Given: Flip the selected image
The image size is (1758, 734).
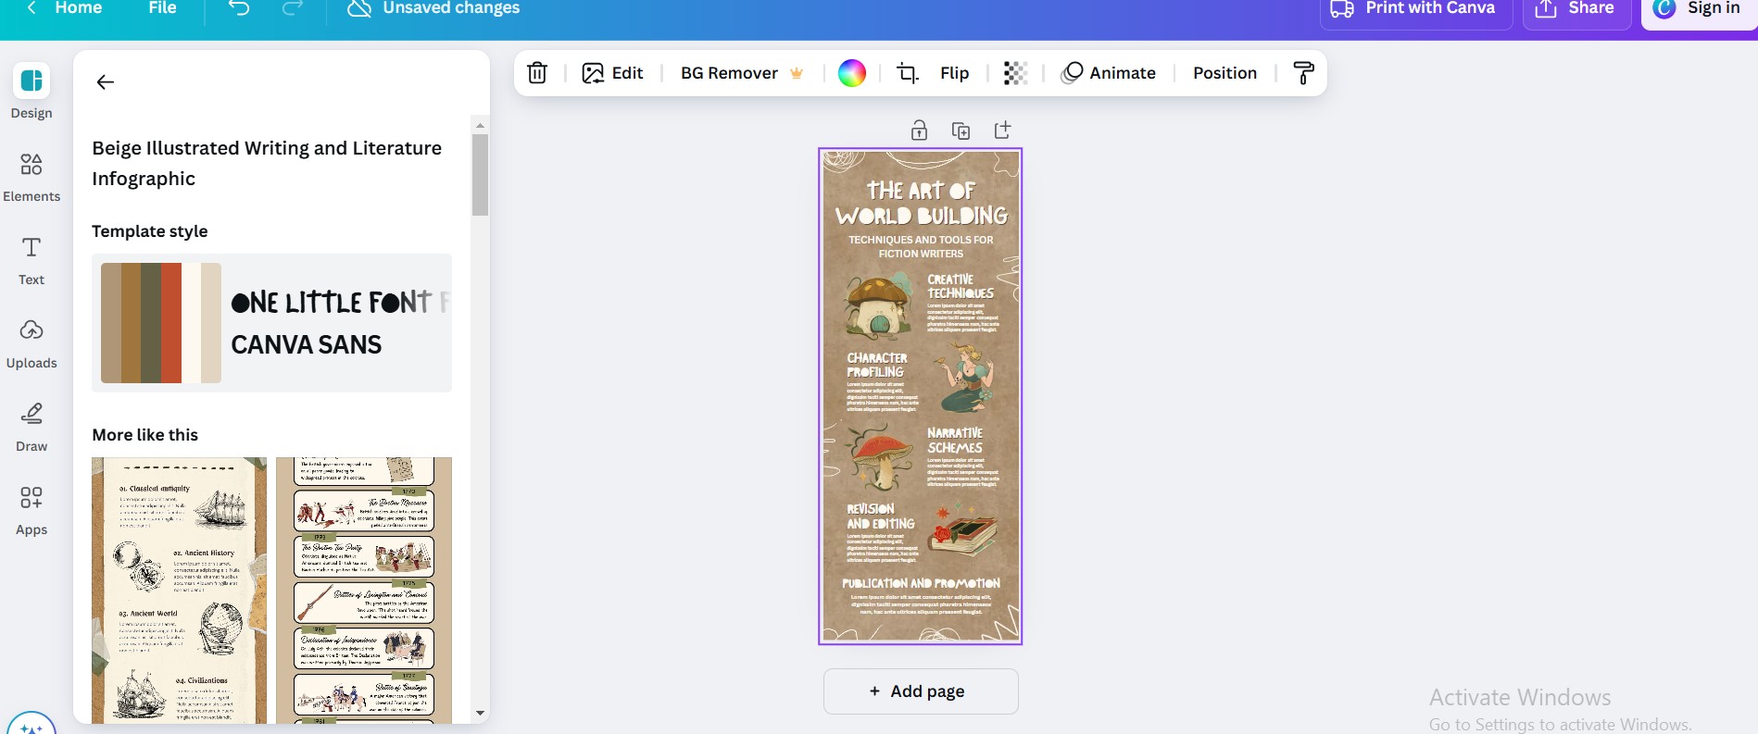Looking at the screenshot, I should tap(955, 73).
